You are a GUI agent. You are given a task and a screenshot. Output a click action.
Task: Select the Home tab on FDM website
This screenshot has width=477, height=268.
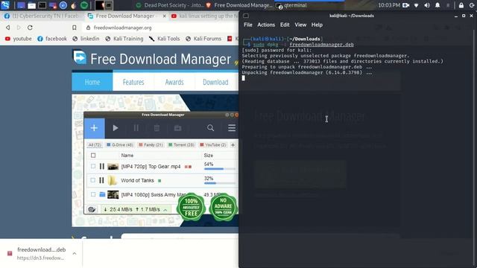[x=92, y=82]
